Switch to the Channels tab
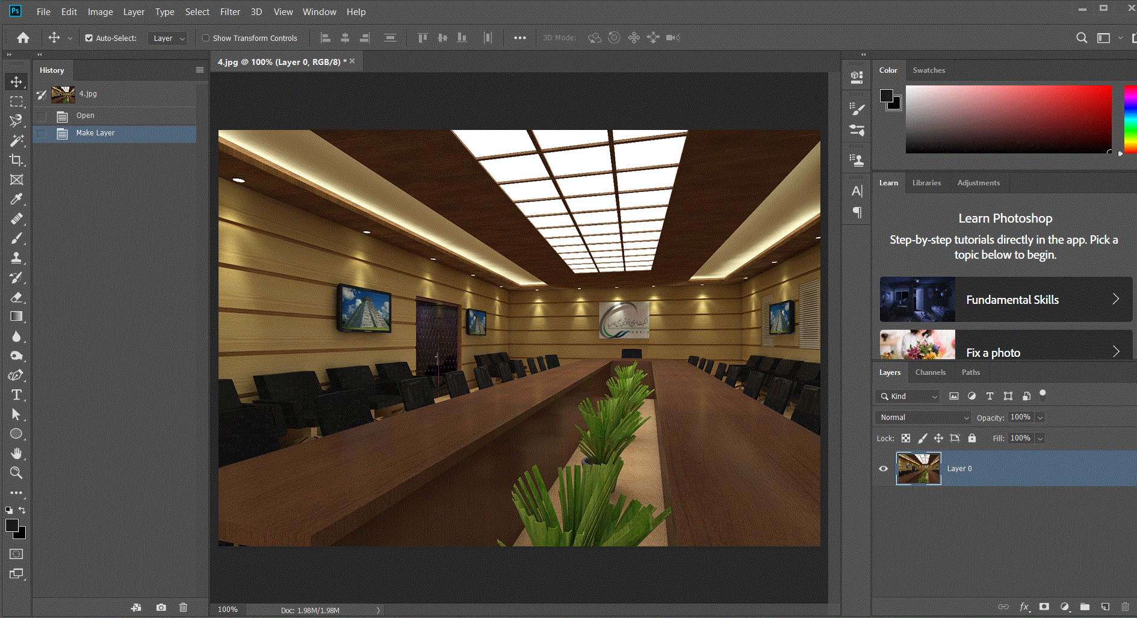1137x618 pixels. click(930, 372)
